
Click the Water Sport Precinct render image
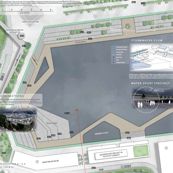pos(152,98)
